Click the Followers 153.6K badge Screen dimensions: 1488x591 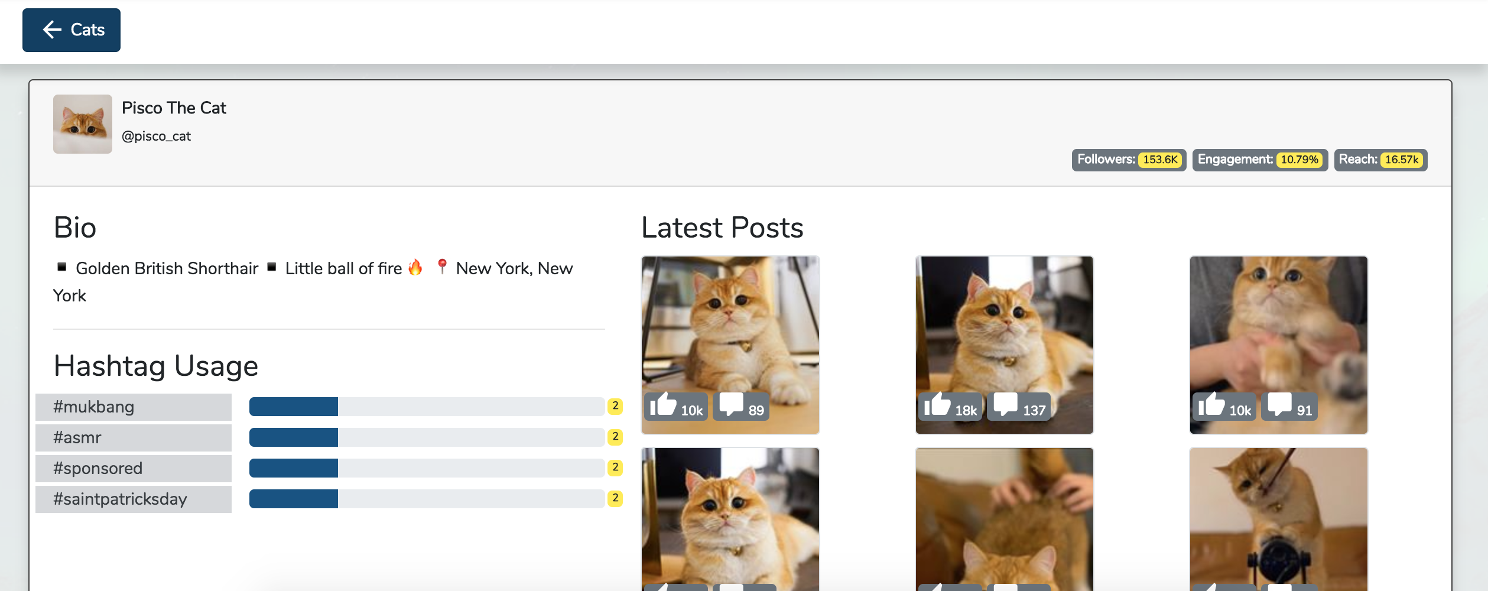tap(1129, 160)
